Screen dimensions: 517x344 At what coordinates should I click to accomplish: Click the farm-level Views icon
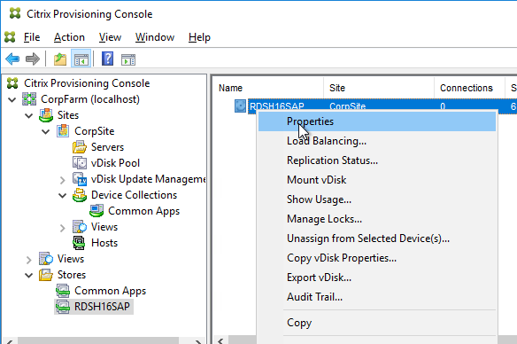[46, 259]
